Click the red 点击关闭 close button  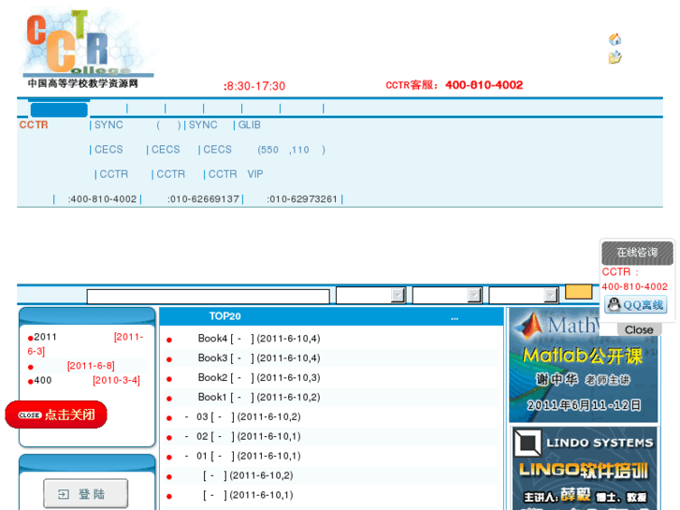click(x=56, y=415)
